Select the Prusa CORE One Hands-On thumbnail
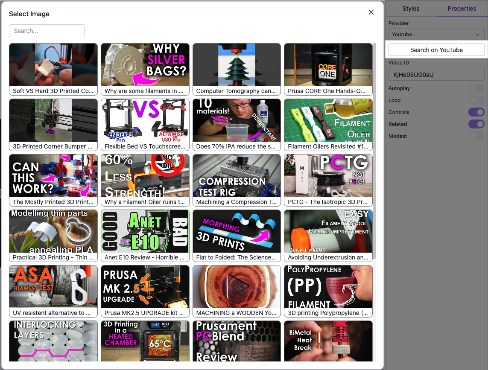The height and width of the screenshot is (370, 488). 328,65
